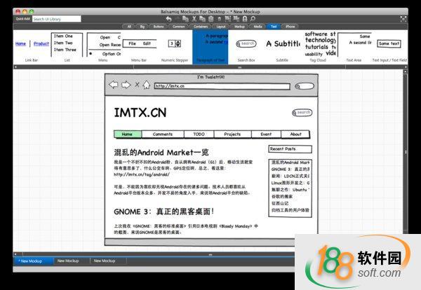Open the iPhone category tab
The width and height of the screenshot is (421, 290).
(x=290, y=26)
